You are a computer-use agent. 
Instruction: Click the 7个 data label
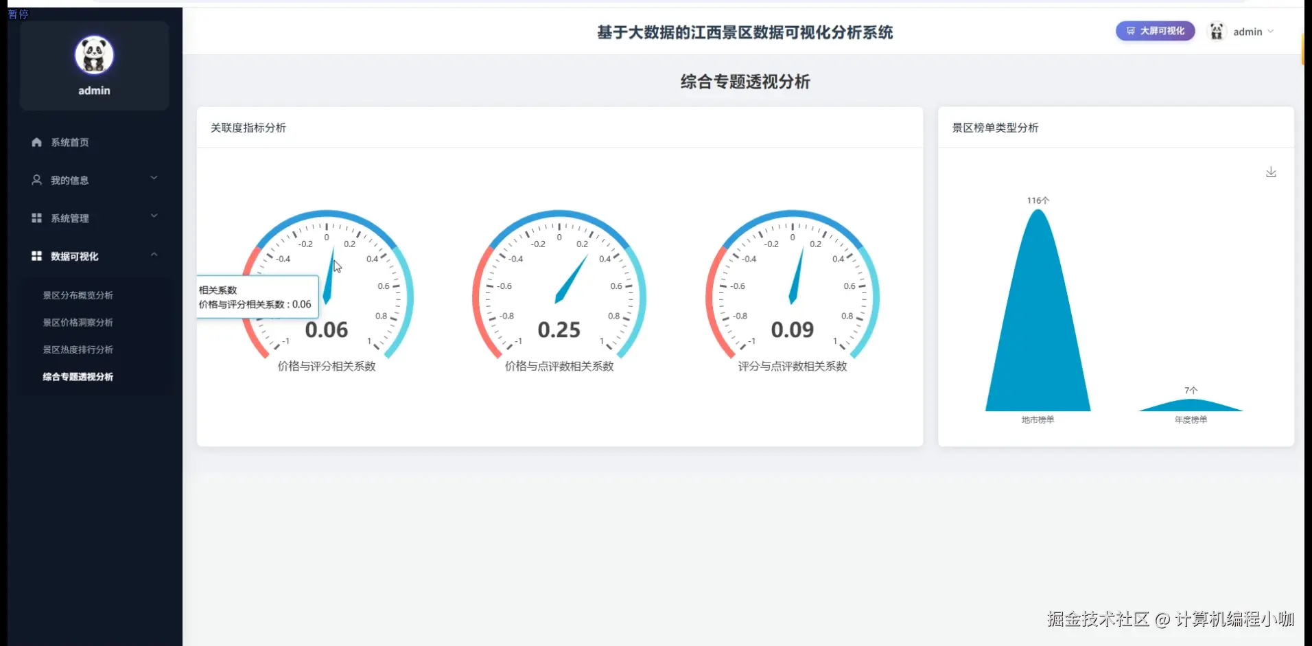[x=1191, y=390]
